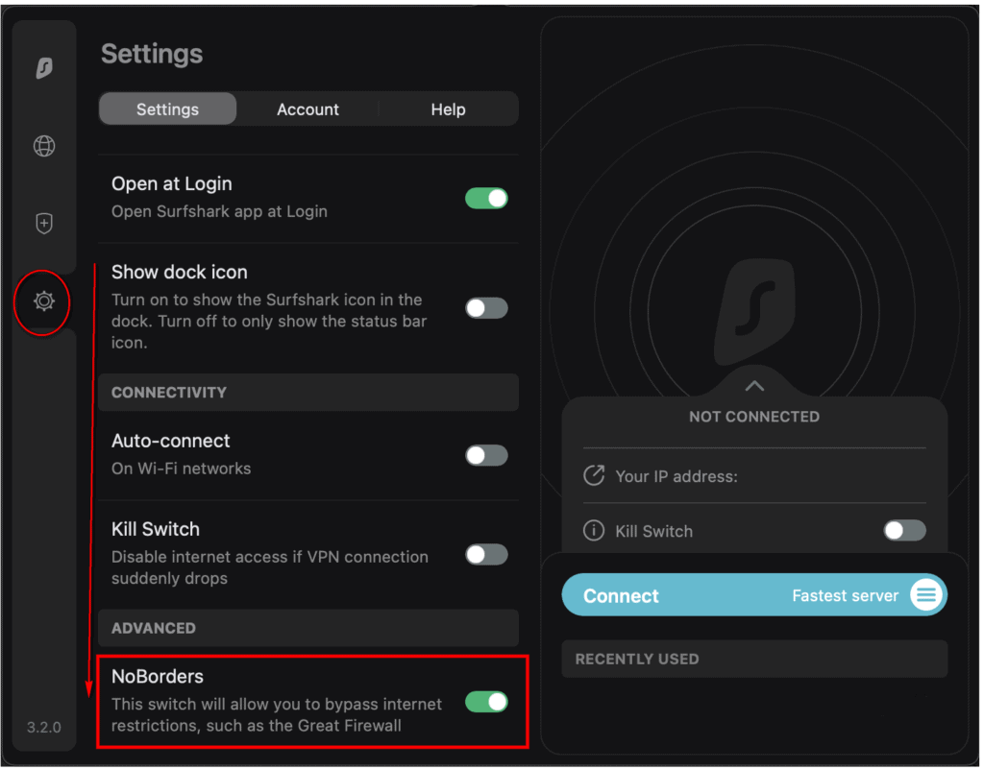The height and width of the screenshot is (770, 984).
Task: Switch to the Account tab
Action: click(307, 108)
